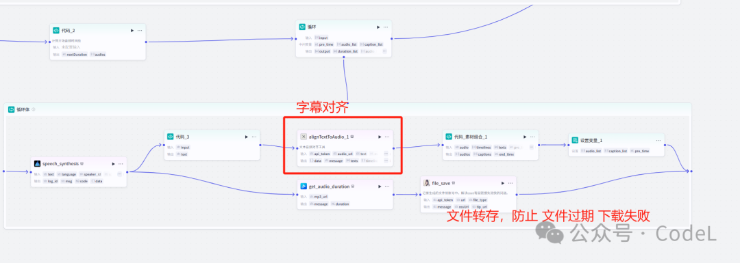This screenshot has width=740, height=263.
Task: Click the get_audio_duration node title
Action: click(329, 186)
